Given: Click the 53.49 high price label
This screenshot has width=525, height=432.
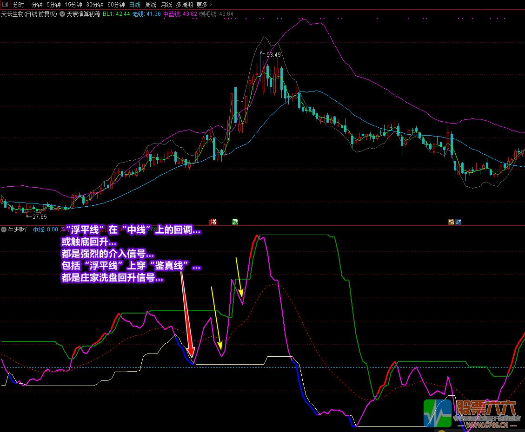Looking at the screenshot, I should [x=273, y=54].
